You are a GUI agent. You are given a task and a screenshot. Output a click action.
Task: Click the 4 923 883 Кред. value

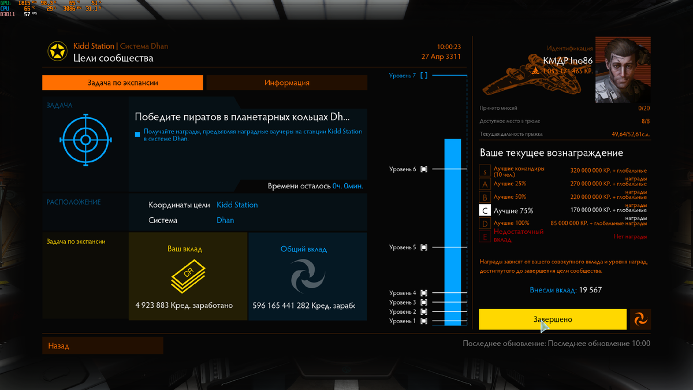point(184,305)
